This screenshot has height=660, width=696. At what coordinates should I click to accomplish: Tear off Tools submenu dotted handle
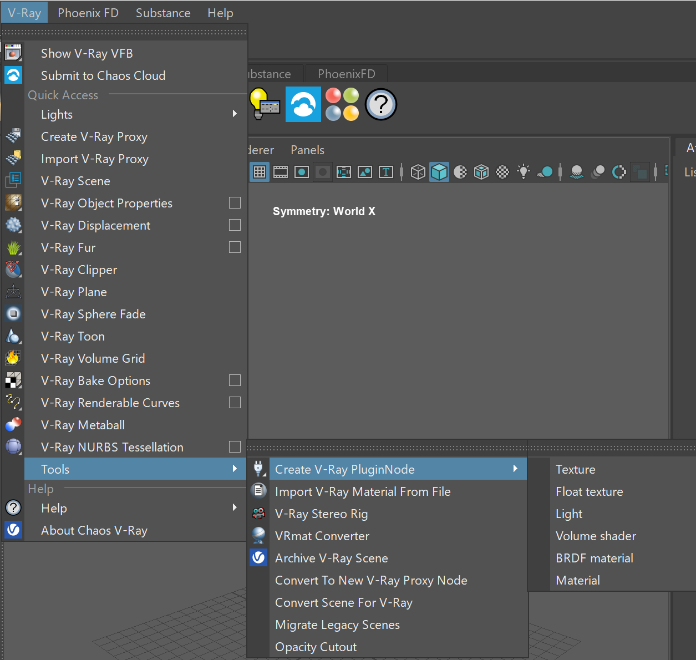tap(387, 448)
